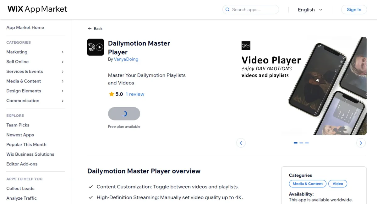The image size is (377, 204).
Task: Open Newest Apps
Action: coord(20,135)
